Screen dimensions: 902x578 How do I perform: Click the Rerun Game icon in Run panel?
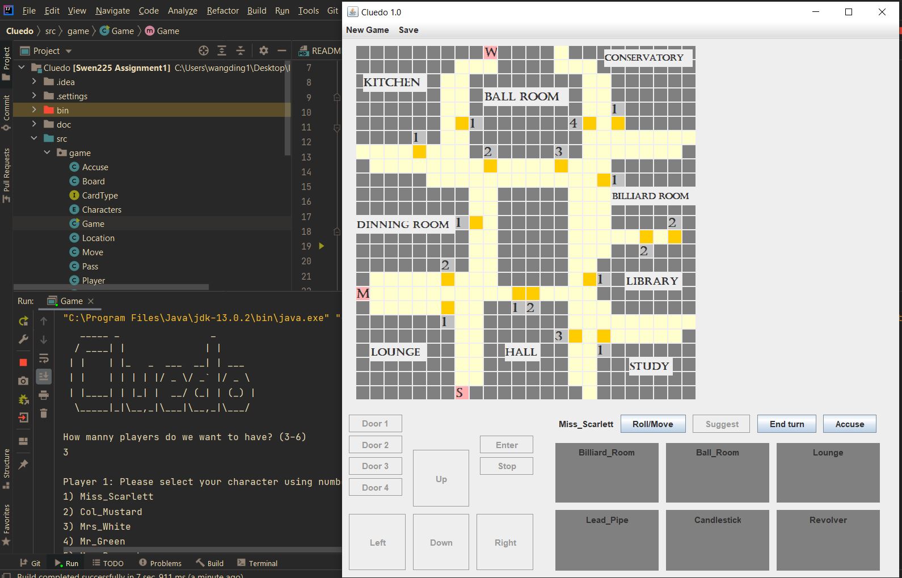(x=23, y=321)
